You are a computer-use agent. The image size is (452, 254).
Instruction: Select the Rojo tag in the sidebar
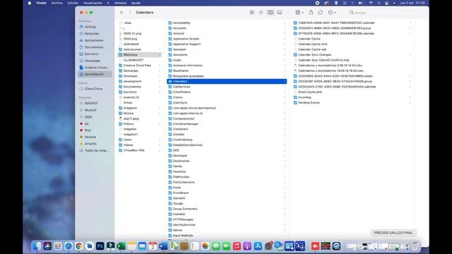pyautogui.click(x=88, y=130)
